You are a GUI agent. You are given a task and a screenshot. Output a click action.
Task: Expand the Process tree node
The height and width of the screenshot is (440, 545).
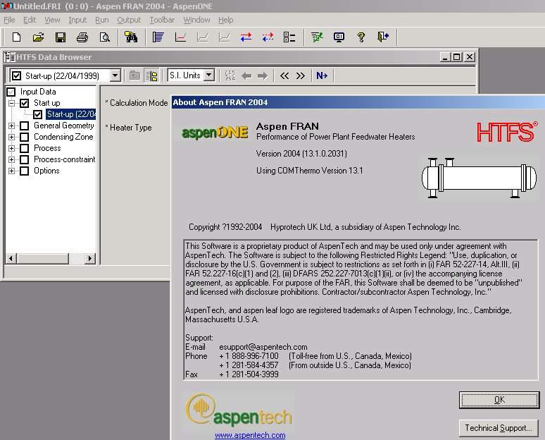pos(11,148)
